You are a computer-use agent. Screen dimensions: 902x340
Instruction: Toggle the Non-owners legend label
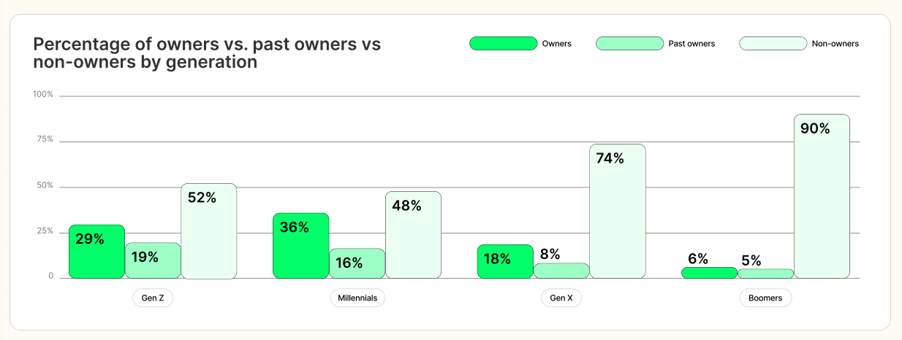835,44
